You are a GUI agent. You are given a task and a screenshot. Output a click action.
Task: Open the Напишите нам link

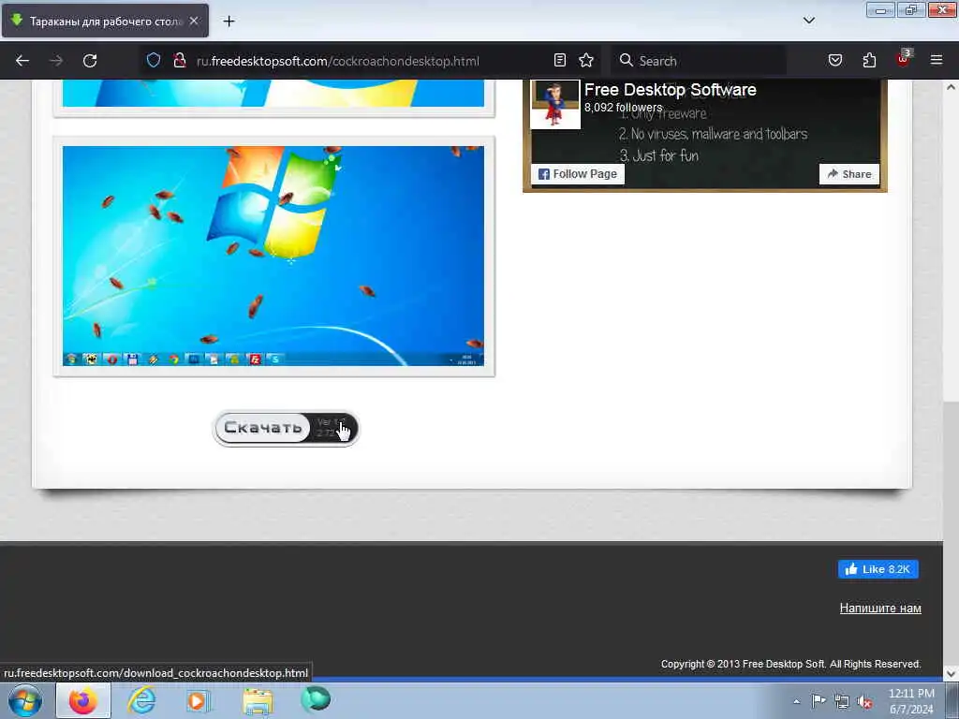click(880, 608)
